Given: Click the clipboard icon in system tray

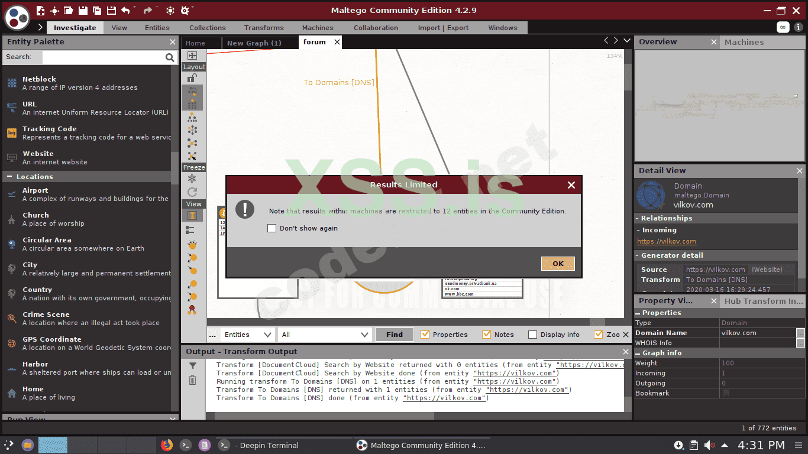Looking at the screenshot, I should coord(694,445).
